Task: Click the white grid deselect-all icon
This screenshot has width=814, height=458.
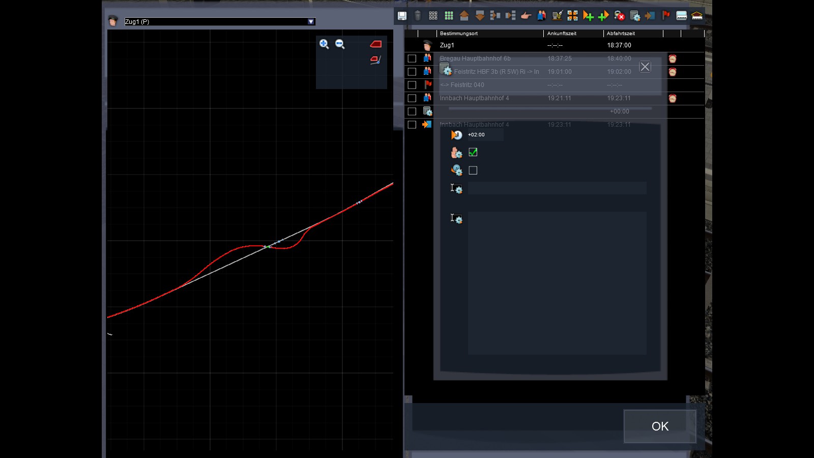Action: click(433, 16)
